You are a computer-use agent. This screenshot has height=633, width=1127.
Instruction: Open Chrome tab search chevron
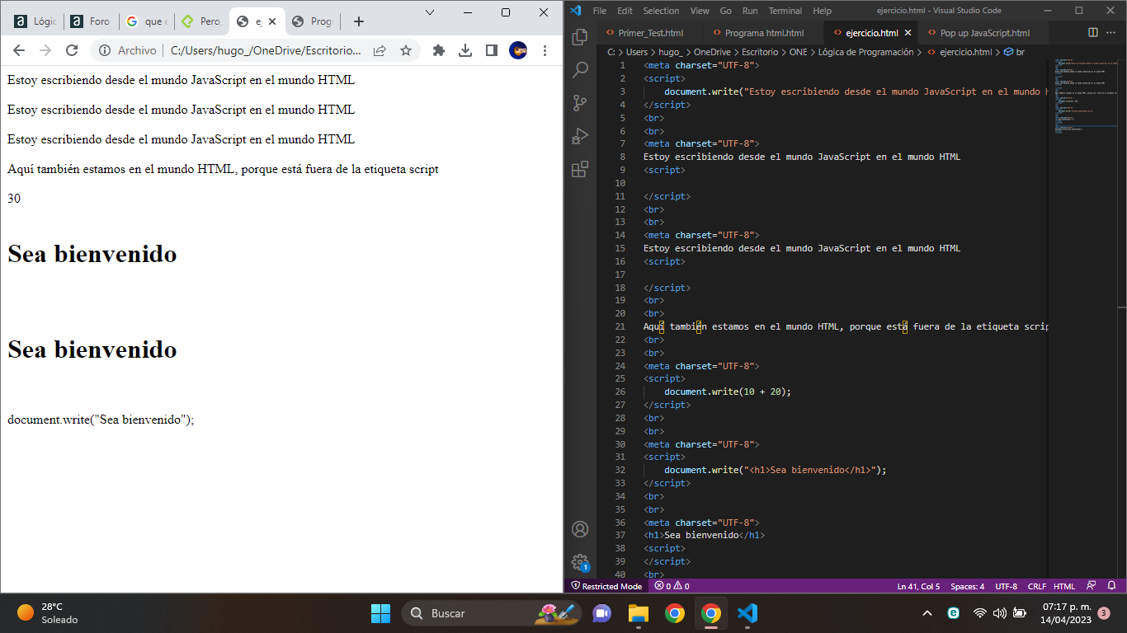(x=430, y=12)
